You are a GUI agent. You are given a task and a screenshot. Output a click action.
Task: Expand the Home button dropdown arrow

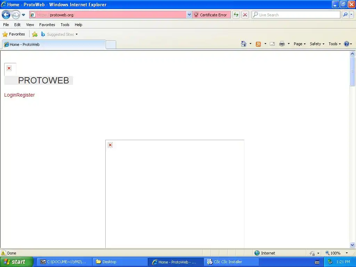point(250,44)
